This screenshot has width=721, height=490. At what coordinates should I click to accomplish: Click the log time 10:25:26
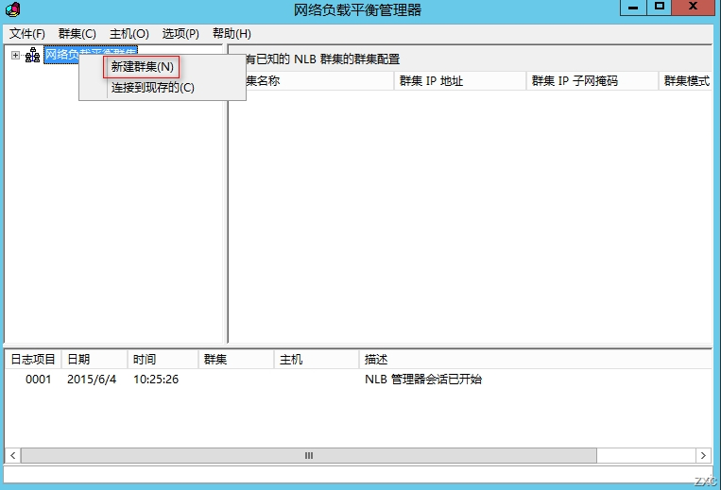point(156,380)
